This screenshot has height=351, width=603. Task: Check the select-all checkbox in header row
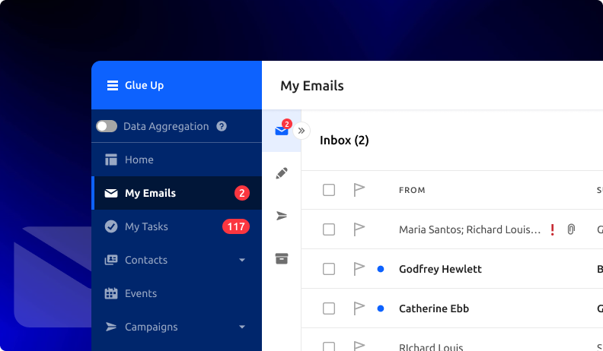pos(329,190)
